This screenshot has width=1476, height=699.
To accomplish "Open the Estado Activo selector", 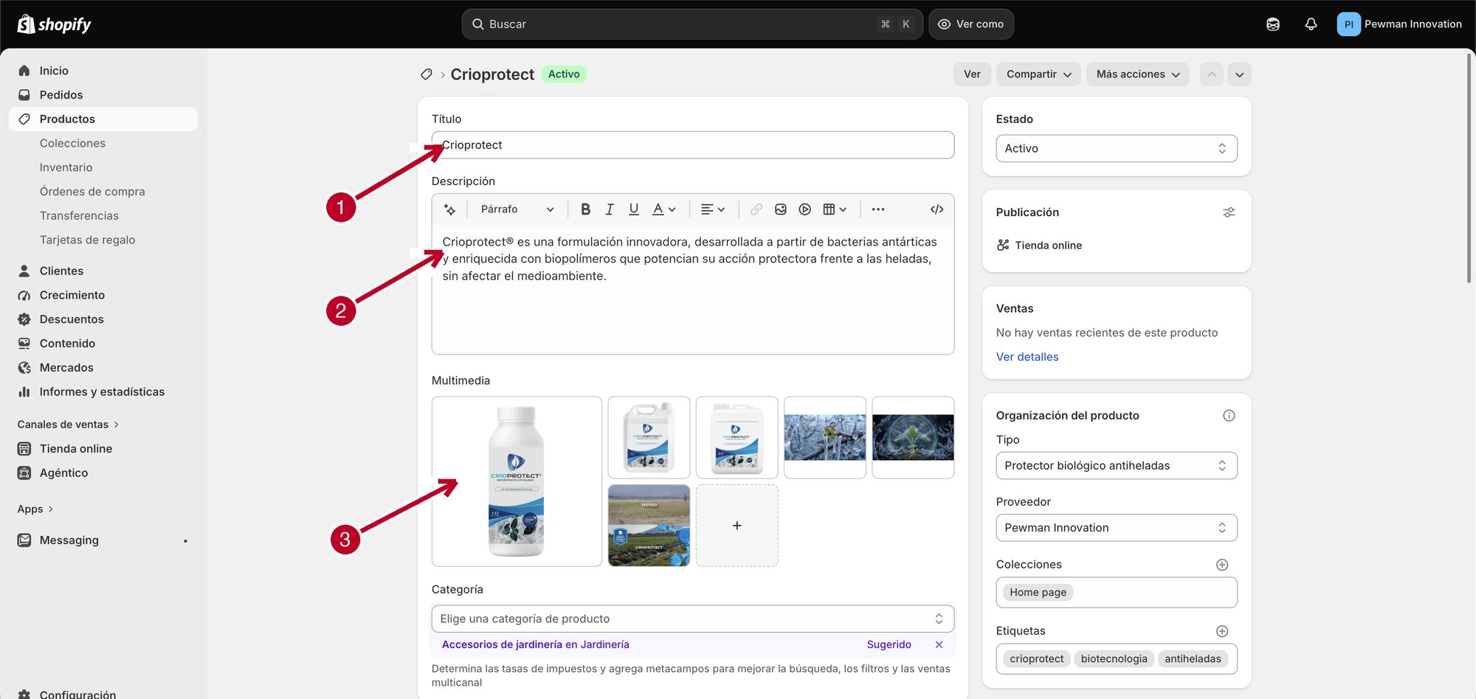I will pos(1117,148).
